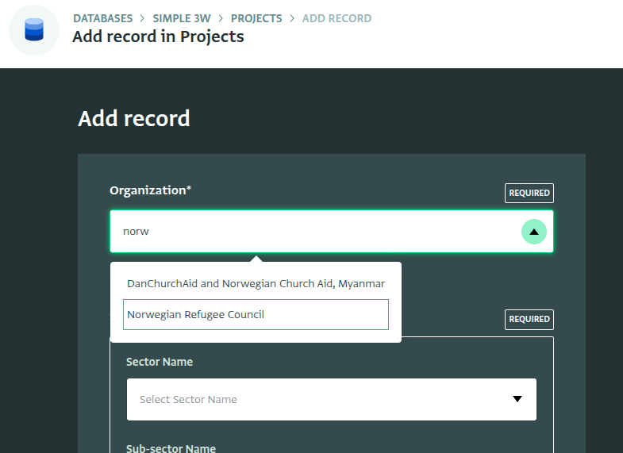623x453 pixels.
Task: Focus the Organization search field containing norw
Action: [314, 232]
